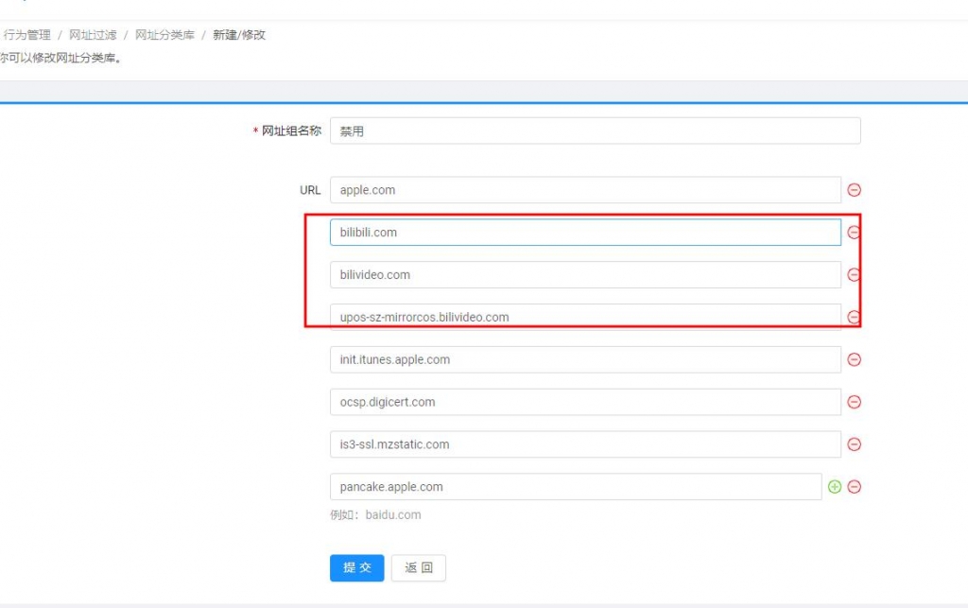968x608 pixels.
Task: Go to 网址过滤 breadcrumb link
Action: tap(93, 35)
